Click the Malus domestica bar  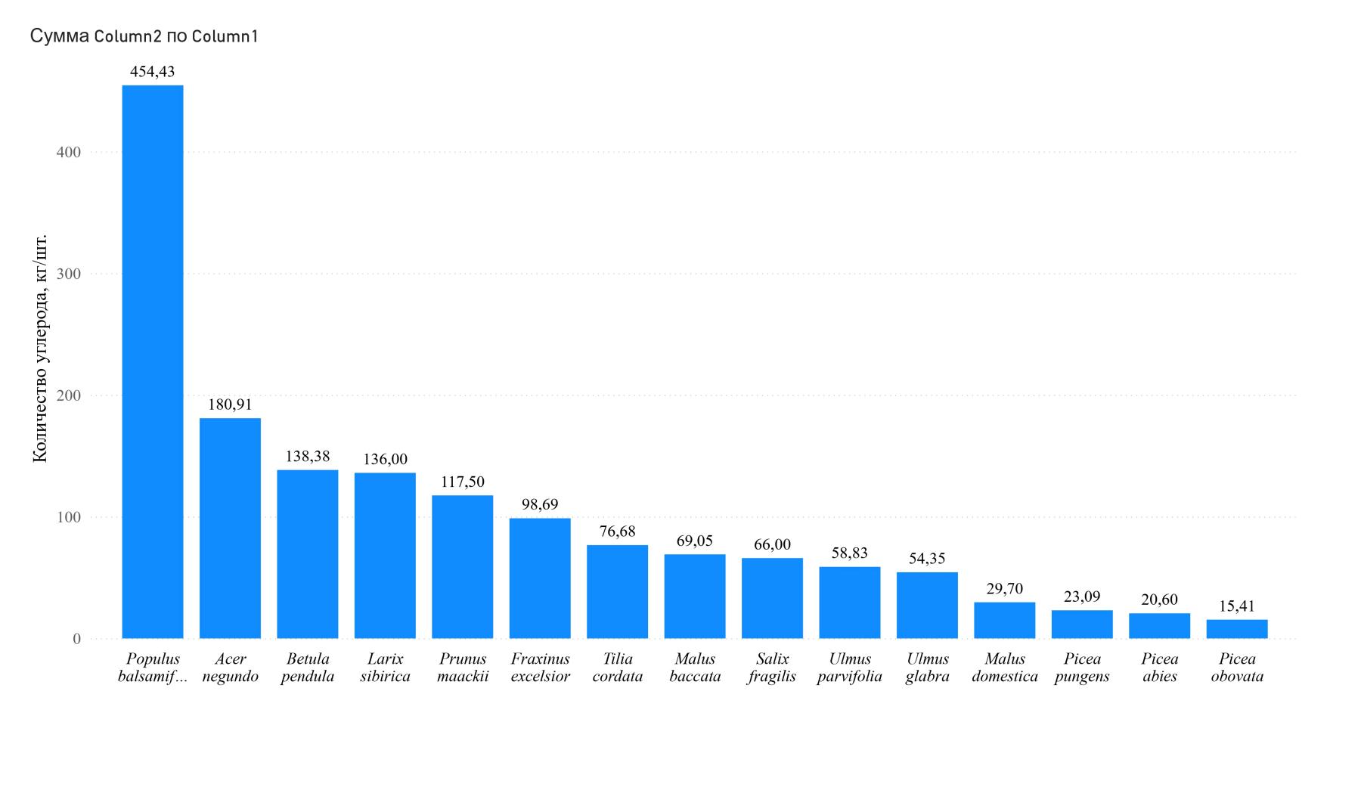(x=1005, y=621)
